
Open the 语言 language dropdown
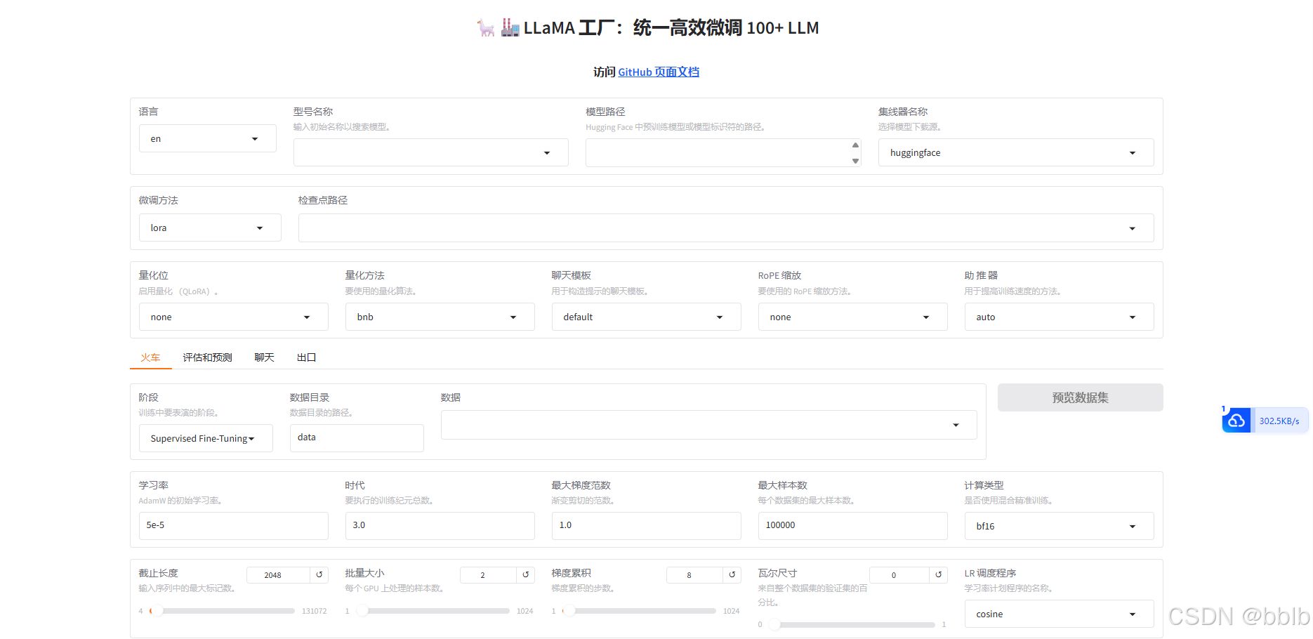point(207,138)
